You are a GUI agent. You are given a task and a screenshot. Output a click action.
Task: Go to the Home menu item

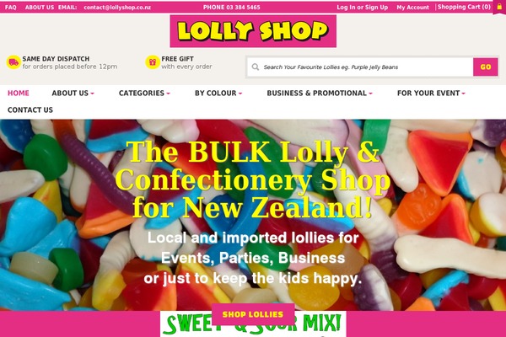point(19,94)
